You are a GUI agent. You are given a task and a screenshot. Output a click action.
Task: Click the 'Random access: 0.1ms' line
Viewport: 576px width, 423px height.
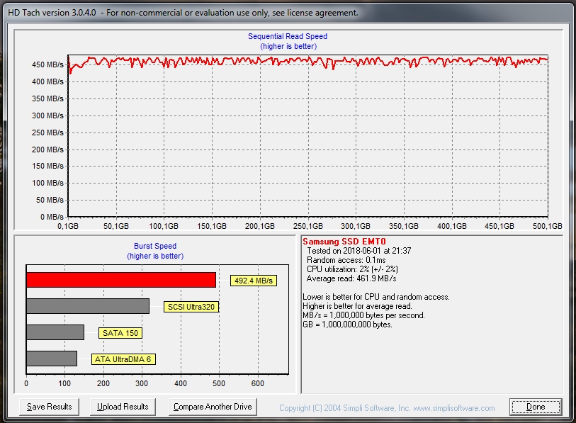[346, 260]
